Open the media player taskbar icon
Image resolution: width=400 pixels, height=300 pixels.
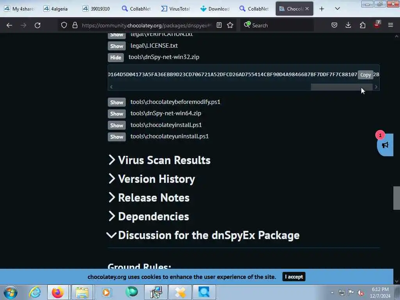[x=106, y=292]
